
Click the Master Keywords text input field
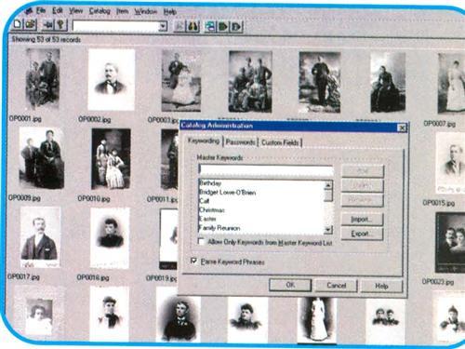pyautogui.click(x=266, y=169)
